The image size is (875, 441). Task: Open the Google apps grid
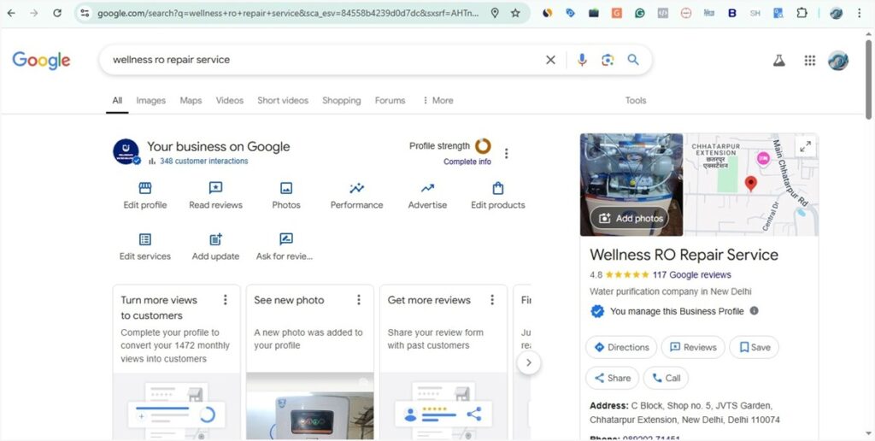[810, 61]
